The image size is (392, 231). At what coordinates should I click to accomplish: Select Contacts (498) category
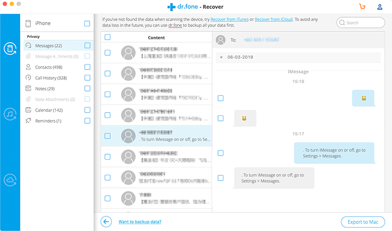(58, 67)
